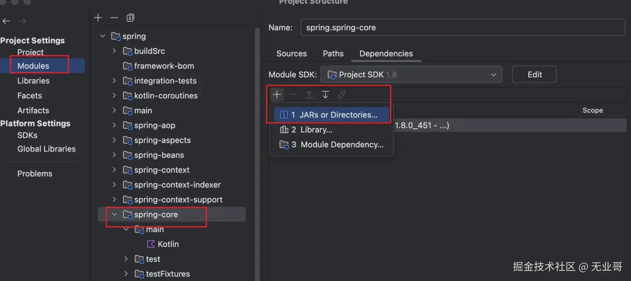Click the forward navigation arrow
Viewport: 631px width, 281px height.
(x=22, y=21)
